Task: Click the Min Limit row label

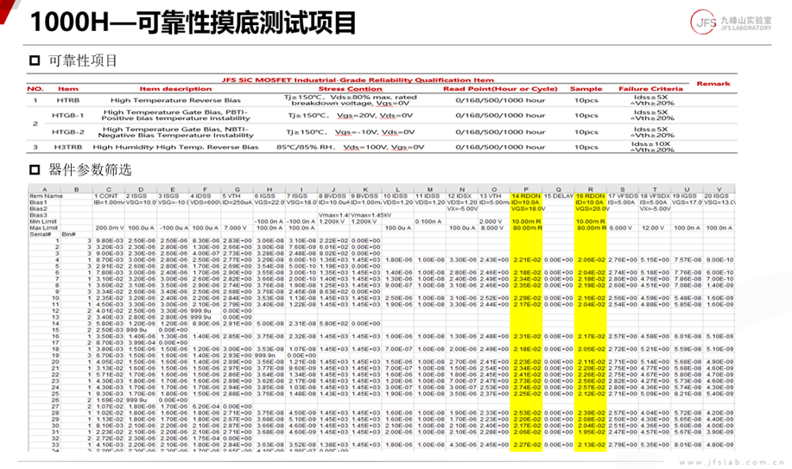Action: coord(43,221)
